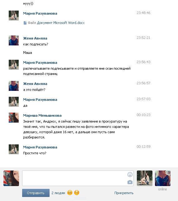Click the Отправить send button

click(36, 193)
